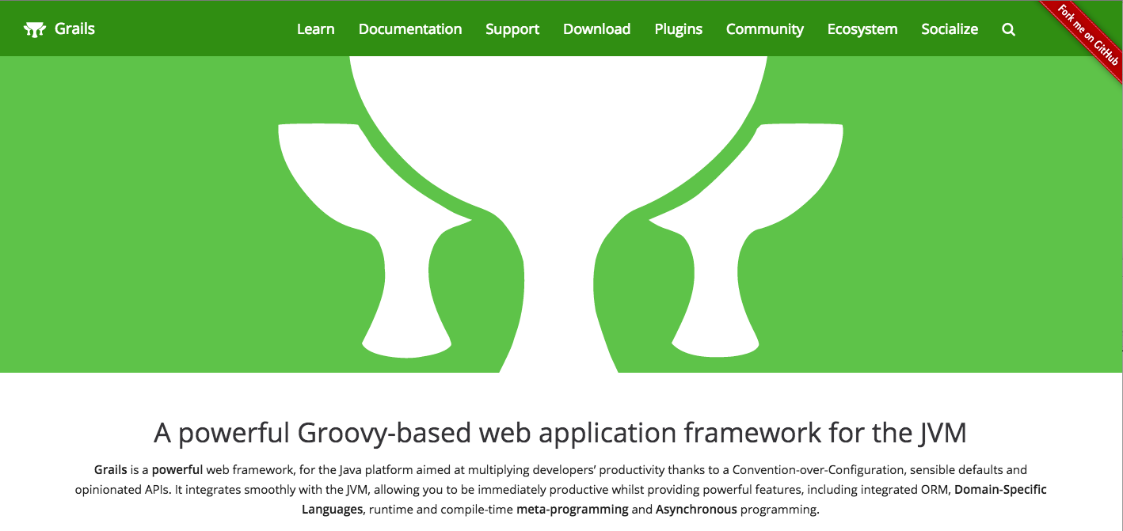Click the bold Asynchronous word
The width and height of the screenshot is (1123, 531).
coord(695,510)
